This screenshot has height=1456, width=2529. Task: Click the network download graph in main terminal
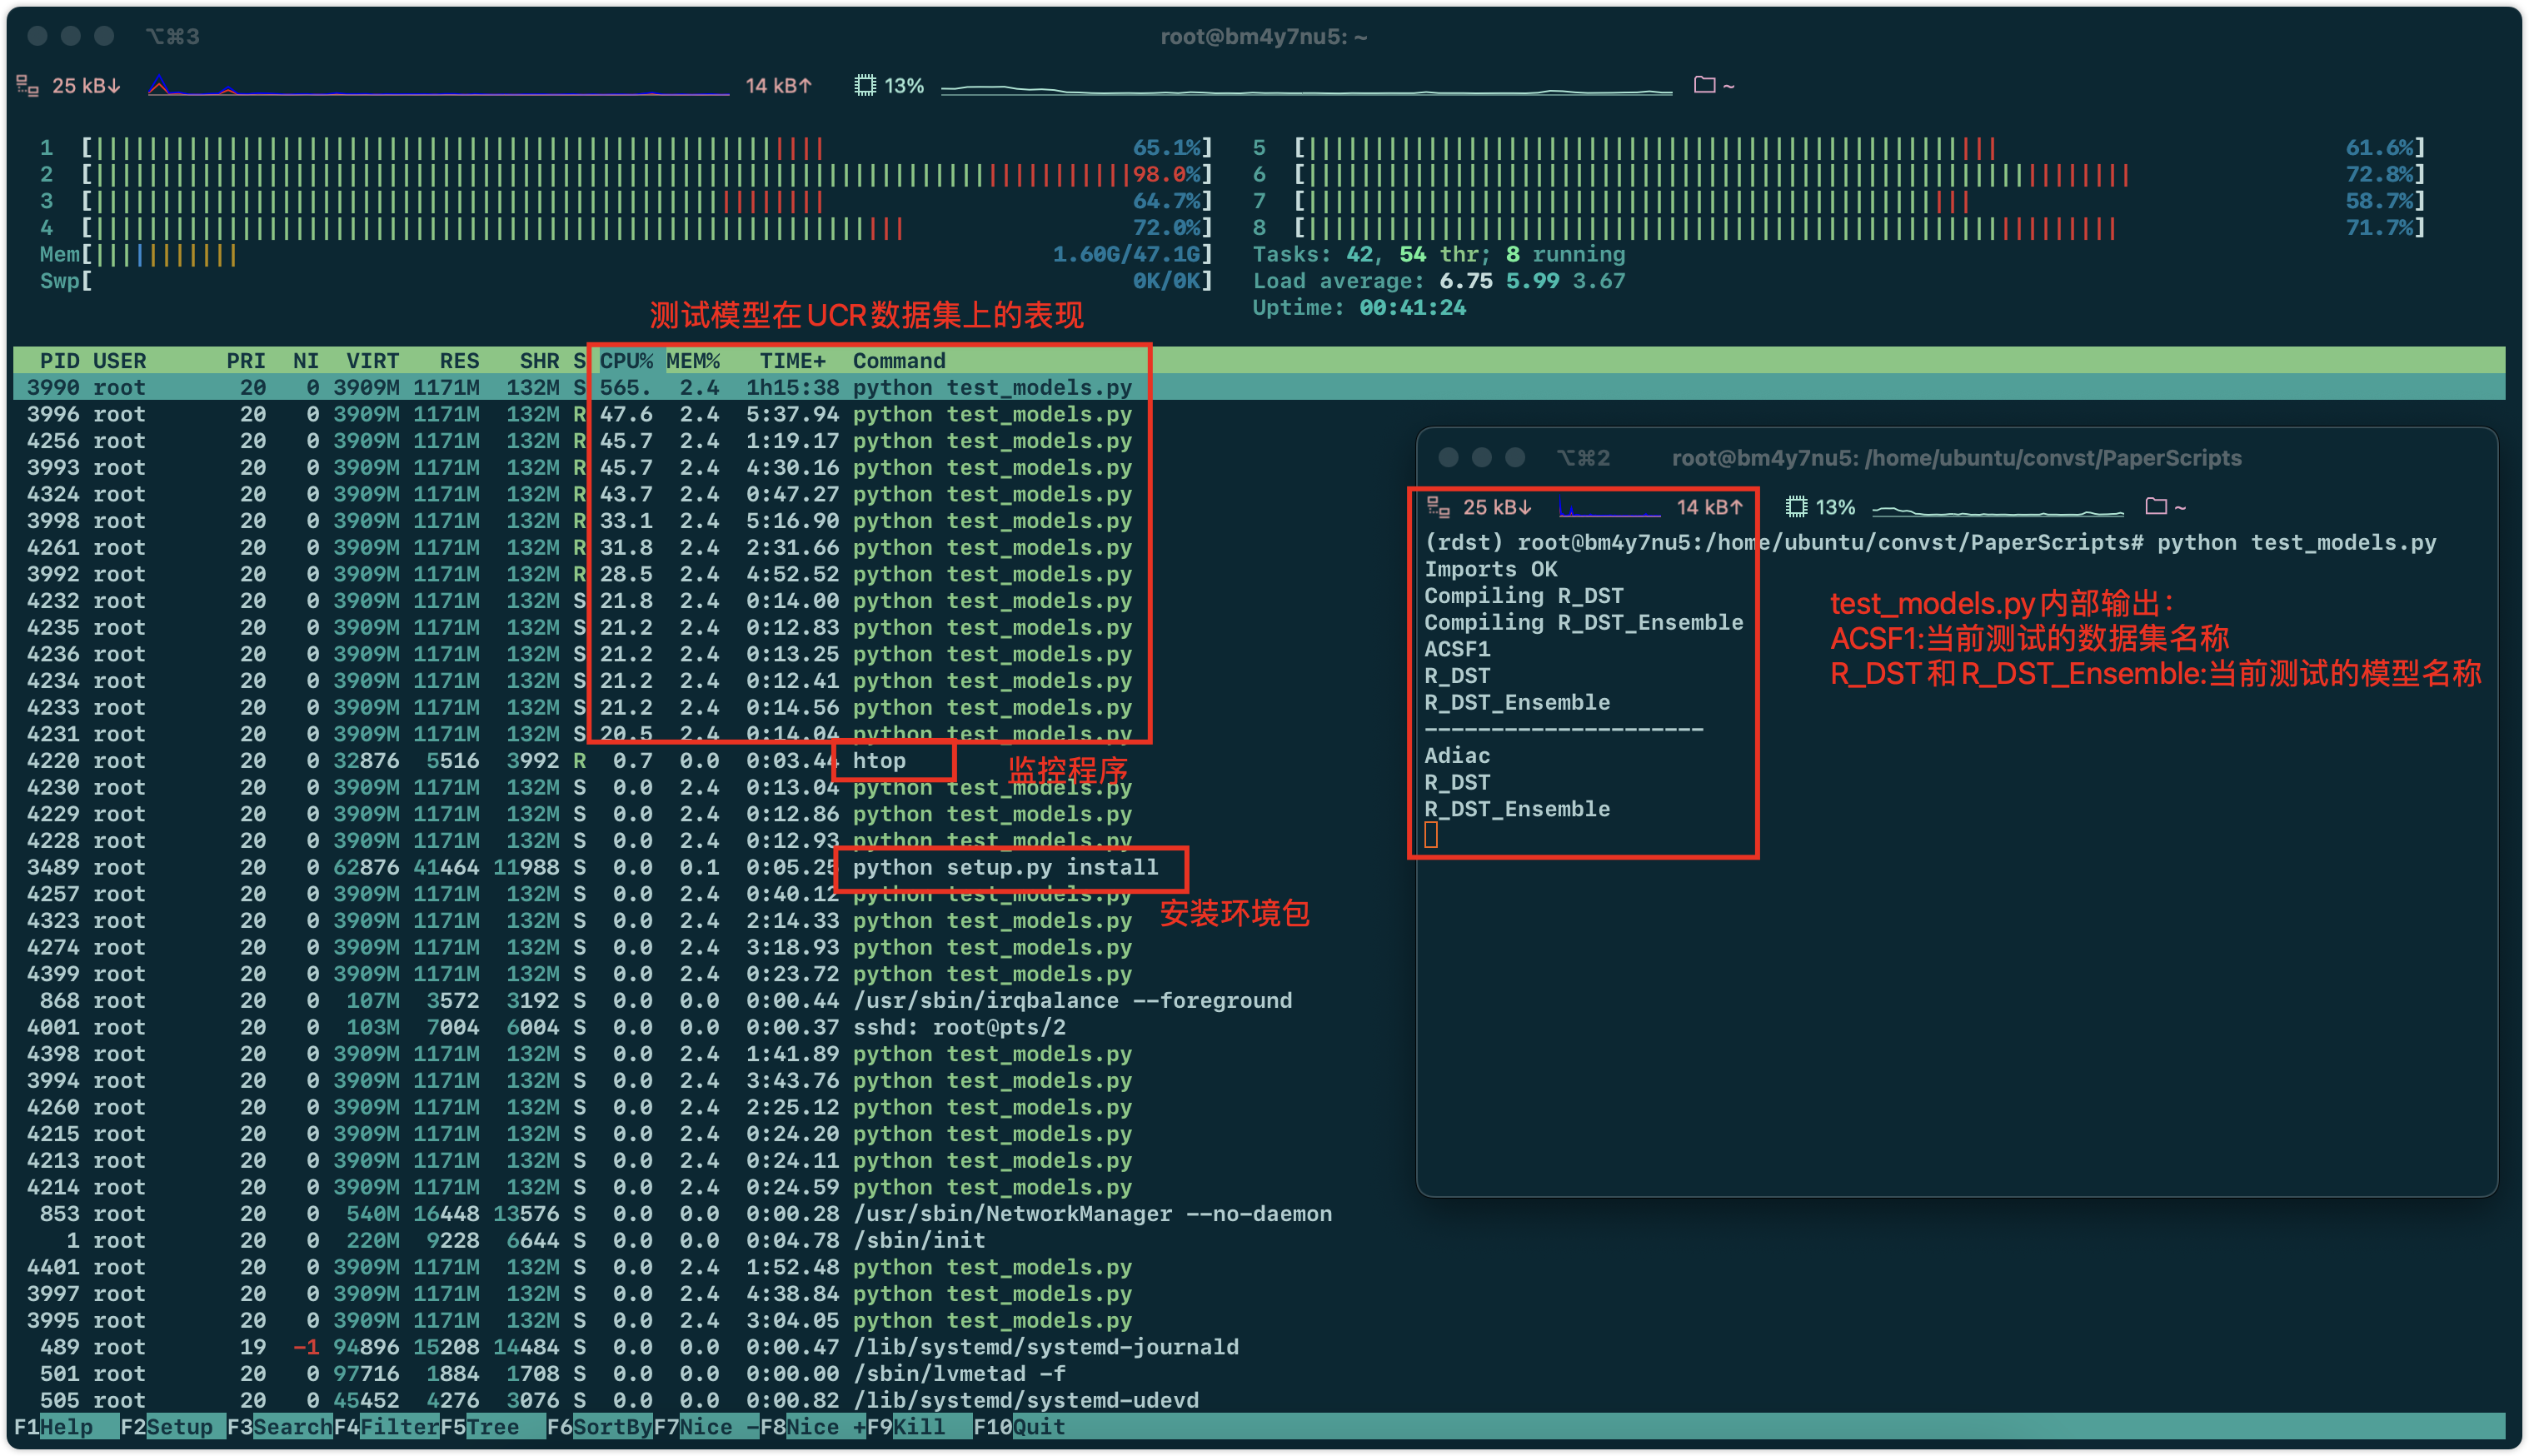coord(438,86)
